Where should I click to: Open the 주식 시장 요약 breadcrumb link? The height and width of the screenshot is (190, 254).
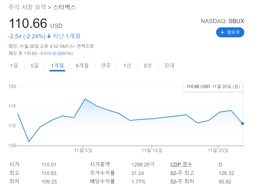(27, 7)
